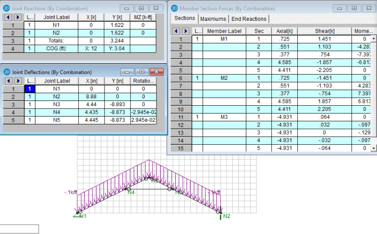Click left -.1k/ft load label
Viewport: 377px width, 234px height.
click(x=71, y=192)
